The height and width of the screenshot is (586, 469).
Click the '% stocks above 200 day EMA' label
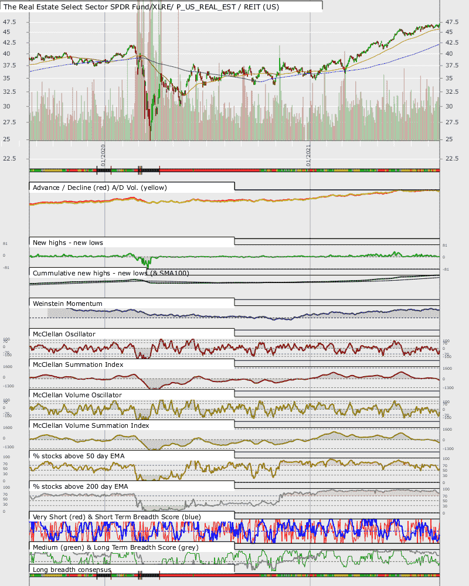(80, 486)
